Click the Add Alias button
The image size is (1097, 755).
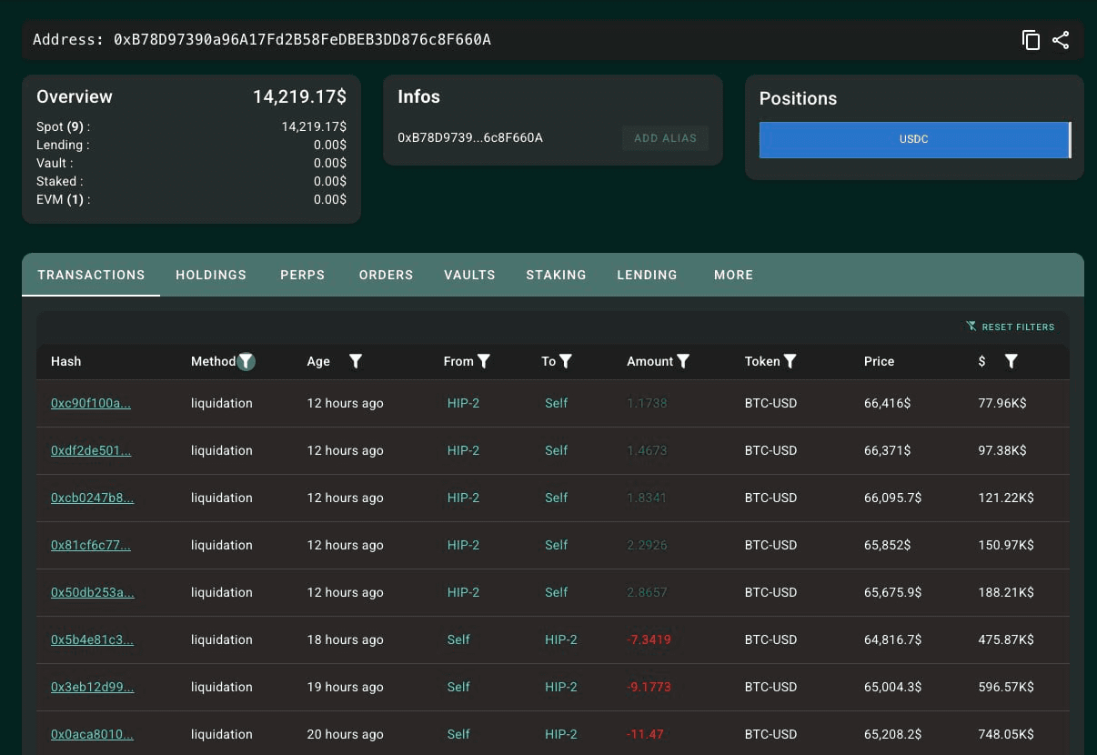tap(665, 138)
